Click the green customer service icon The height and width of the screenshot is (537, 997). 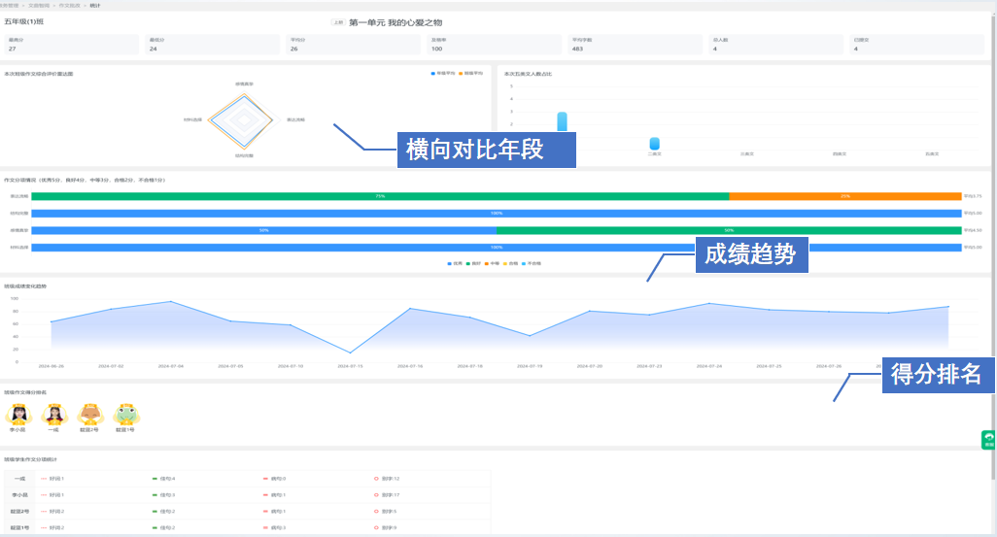(989, 439)
